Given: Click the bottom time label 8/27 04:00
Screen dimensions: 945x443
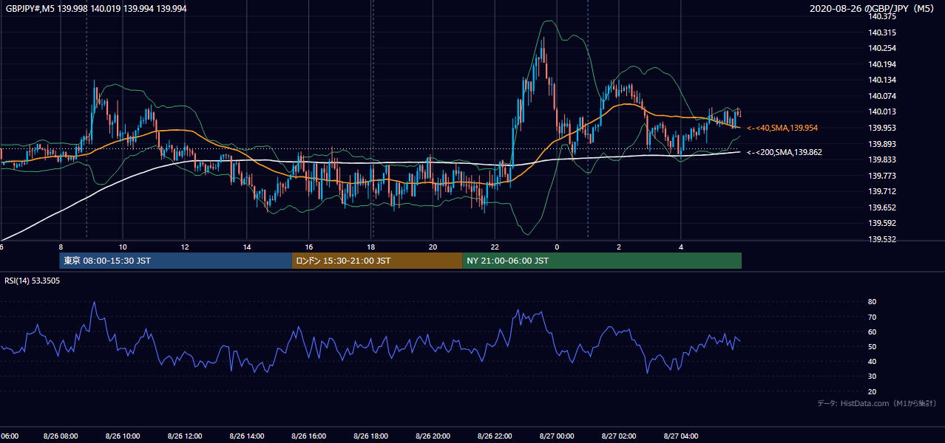Looking at the screenshot, I should pyautogui.click(x=681, y=436).
